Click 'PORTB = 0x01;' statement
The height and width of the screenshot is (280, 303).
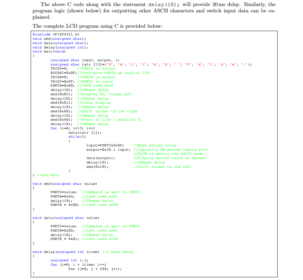point(65,239)
